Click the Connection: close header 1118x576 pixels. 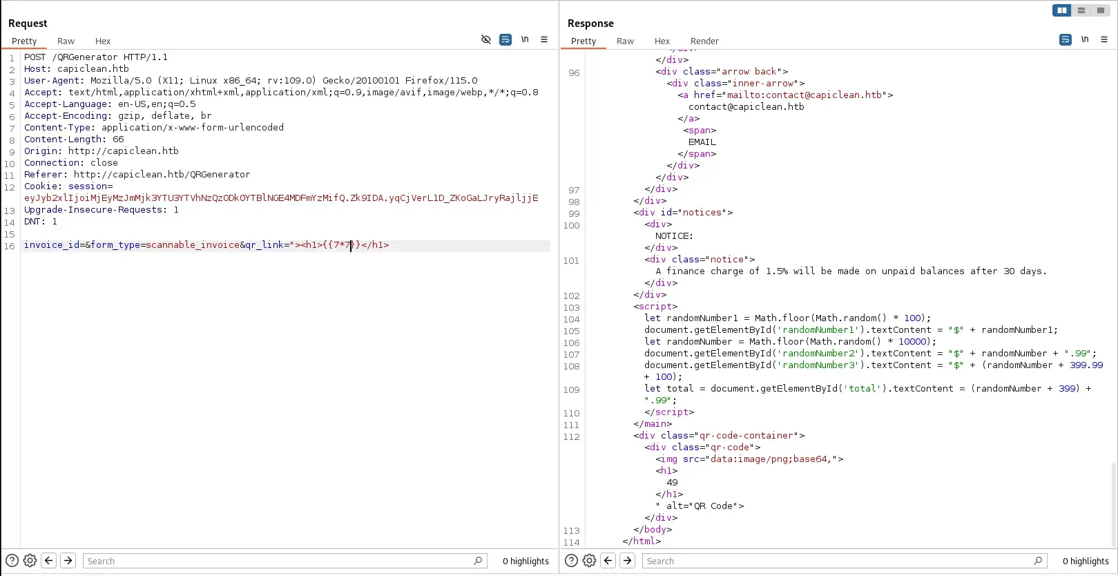tap(71, 163)
